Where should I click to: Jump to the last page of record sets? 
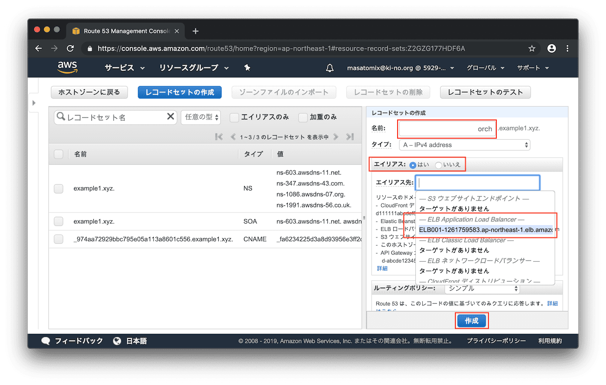(x=350, y=137)
